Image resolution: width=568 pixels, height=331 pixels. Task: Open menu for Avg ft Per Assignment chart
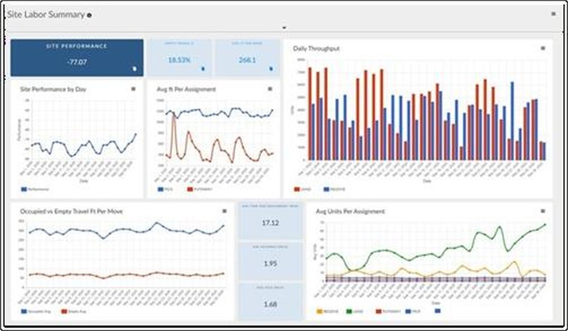point(269,89)
